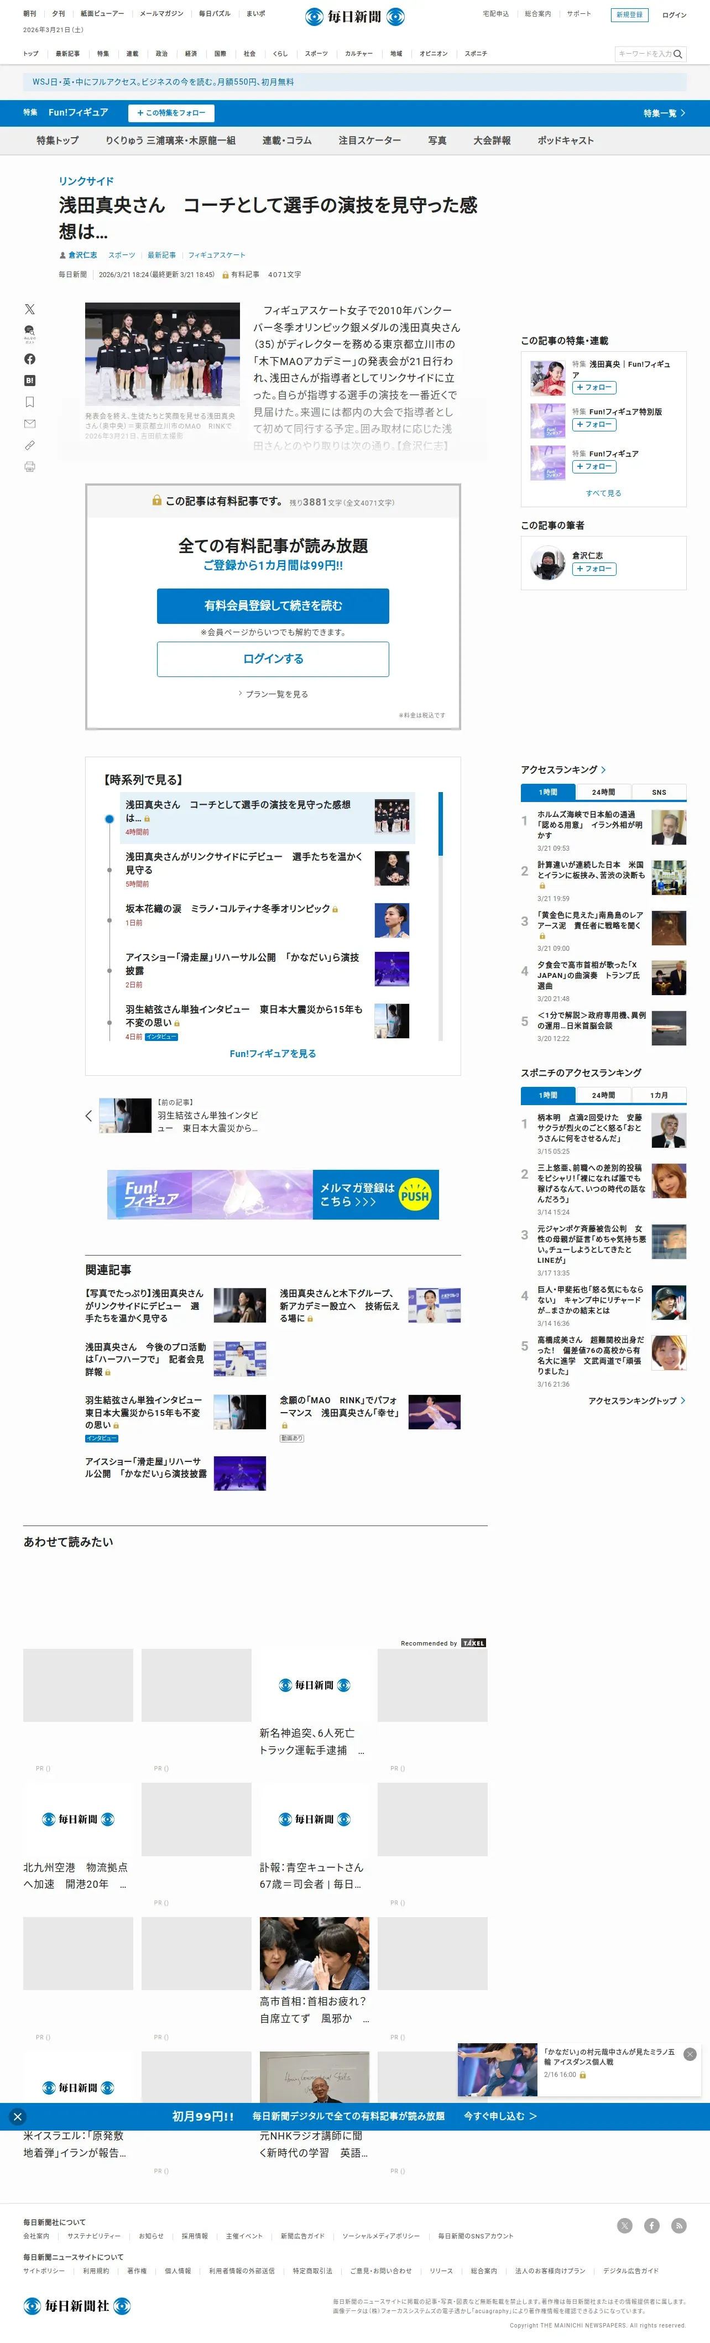
Task: Open footer link 採用情報
Action: (x=195, y=2236)
